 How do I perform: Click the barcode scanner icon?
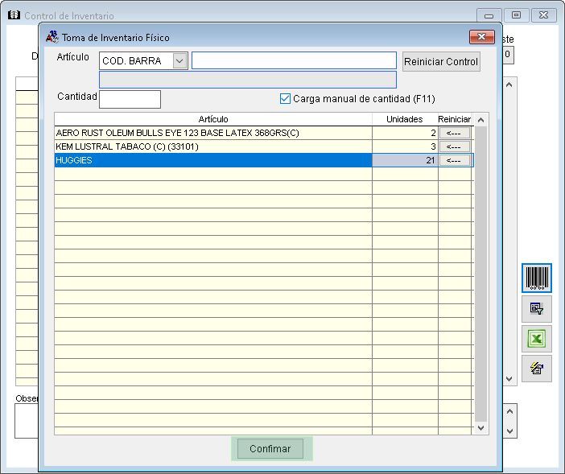pos(537,278)
